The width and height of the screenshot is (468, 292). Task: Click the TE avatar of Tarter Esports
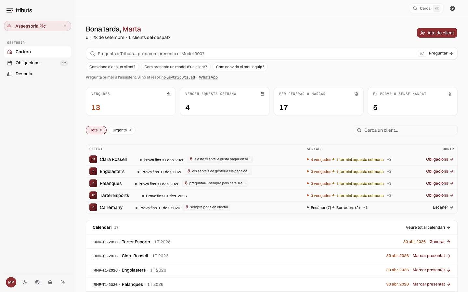(93, 195)
